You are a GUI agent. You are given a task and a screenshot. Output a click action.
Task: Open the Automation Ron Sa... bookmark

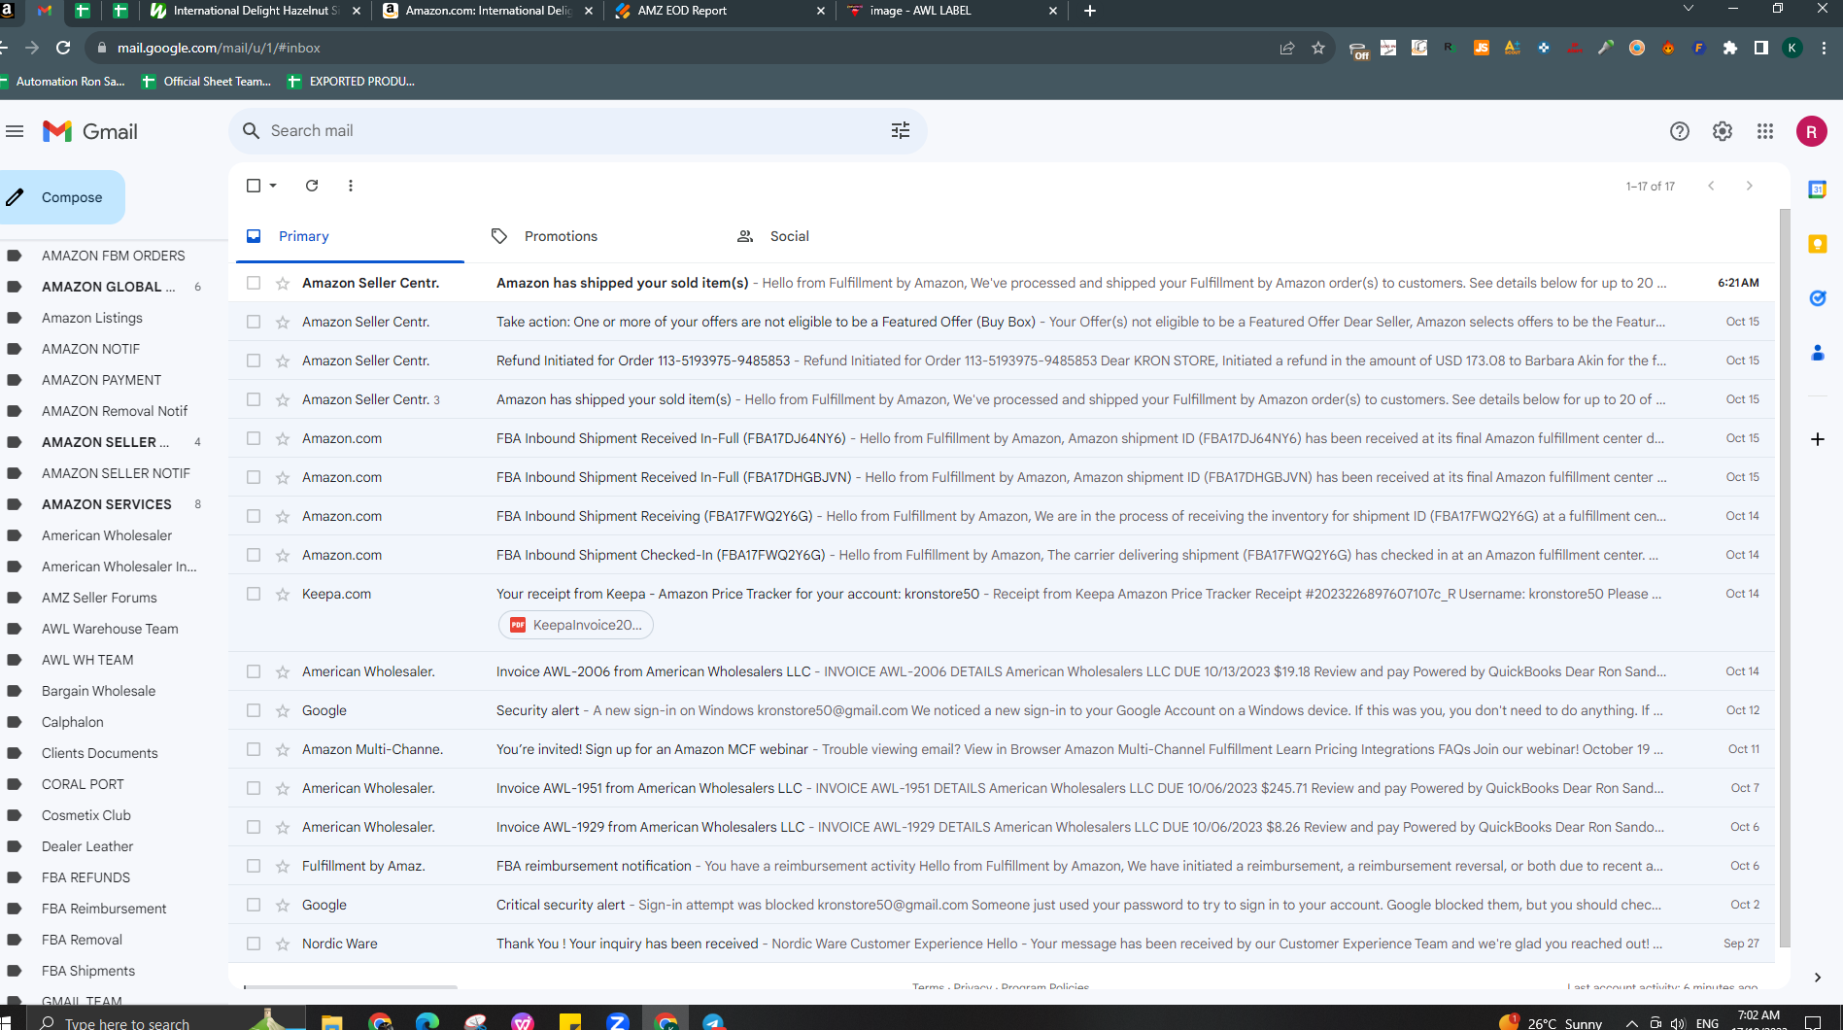[63, 82]
